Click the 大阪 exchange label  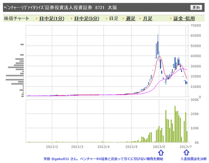coord(112,7)
